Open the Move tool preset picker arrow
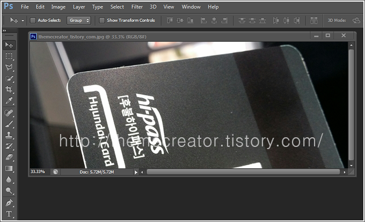Image resolution: width=365 pixels, height=222 pixels. (23, 20)
